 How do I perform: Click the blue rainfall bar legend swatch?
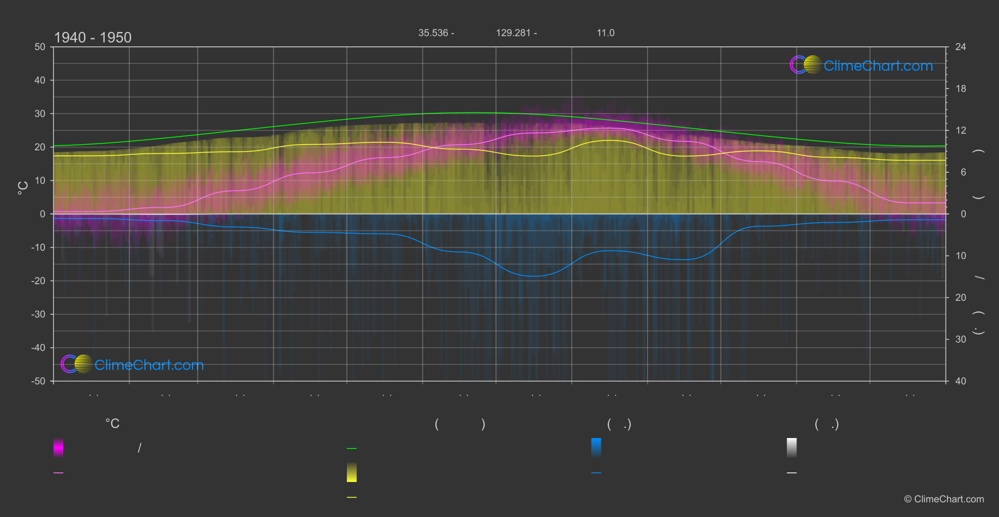[x=596, y=447]
